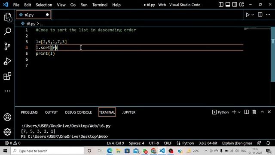Open the Explorer view in activity bar
Viewport: 275px width, 155px height.
7,17
